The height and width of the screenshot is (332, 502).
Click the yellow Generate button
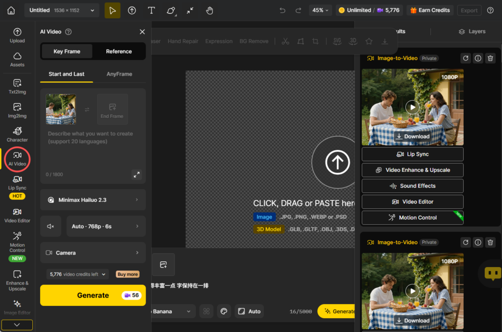[93, 295]
